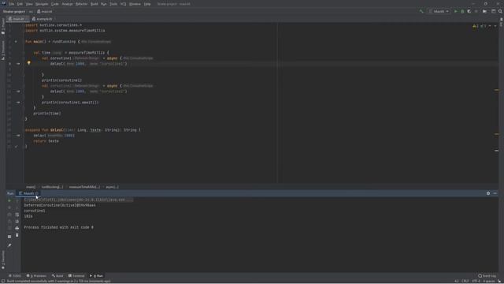Rerun program with green arrow in Run panel

(x=9, y=200)
